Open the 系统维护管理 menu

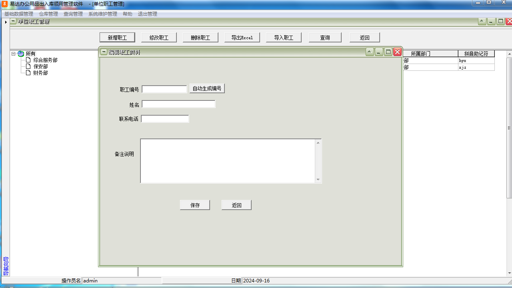[x=102, y=13]
